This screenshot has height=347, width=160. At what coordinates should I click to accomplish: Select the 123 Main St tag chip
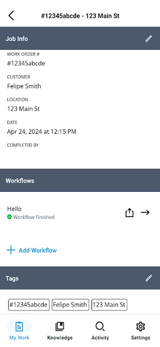109,305
